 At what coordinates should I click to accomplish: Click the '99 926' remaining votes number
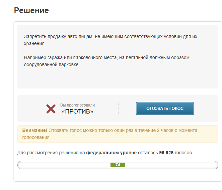click(x=166, y=153)
